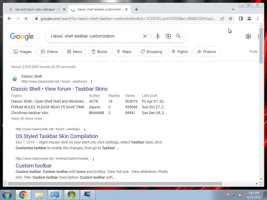Filter results by Videos
The height and width of the screenshot is (200, 267).
coord(49,52)
